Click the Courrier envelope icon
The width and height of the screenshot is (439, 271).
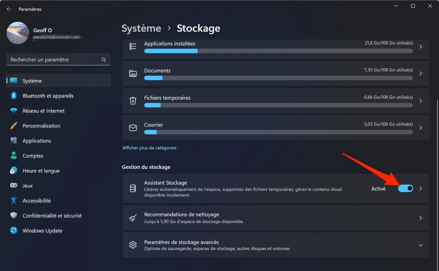133,128
